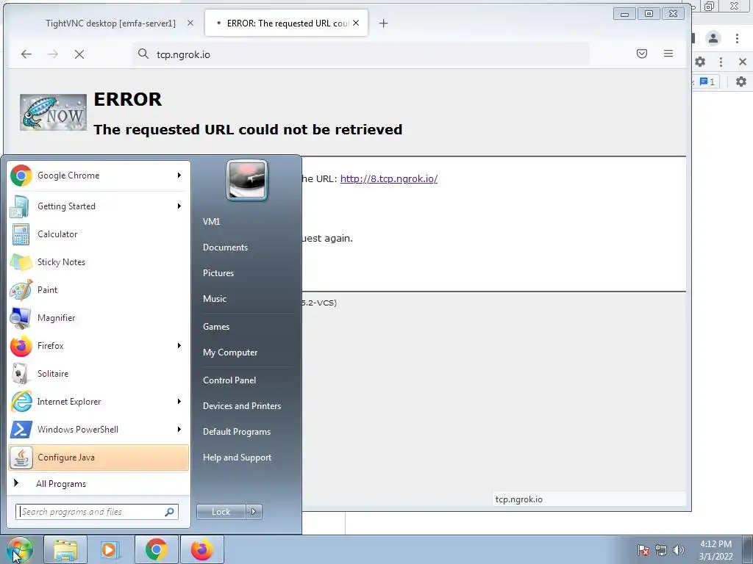Click outer browser profile avatar icon
Viewport: 753px width, 564px height.
point(713,38)
